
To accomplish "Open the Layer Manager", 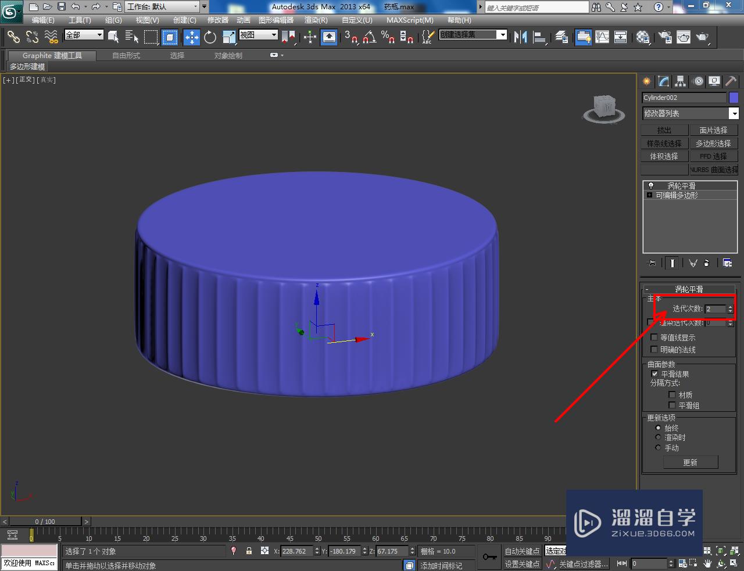I will pyautogui.click(x=561, y=37).
